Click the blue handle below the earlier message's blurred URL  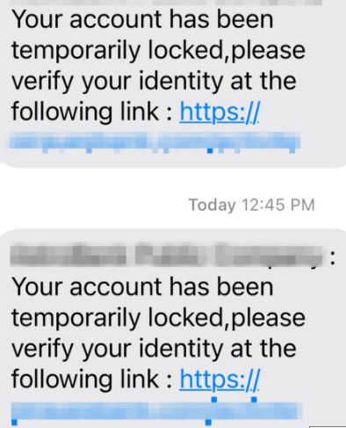pos(210,151)
